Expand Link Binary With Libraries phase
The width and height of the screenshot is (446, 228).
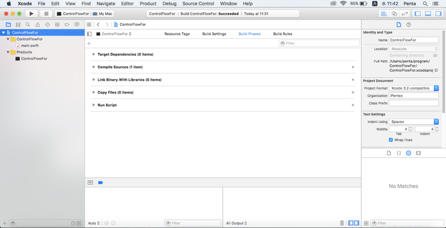pos(94,80)
